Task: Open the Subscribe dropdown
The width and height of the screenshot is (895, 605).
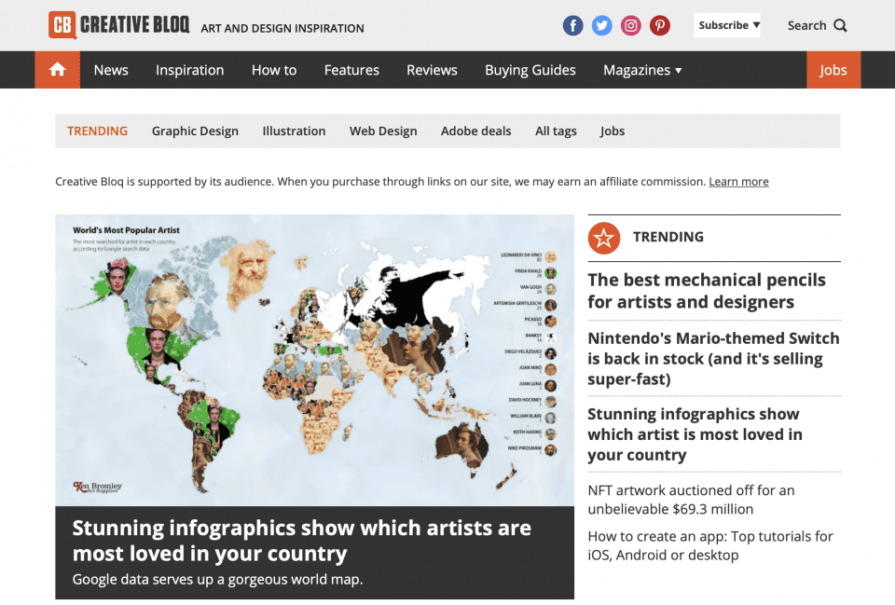Action: 726,24
